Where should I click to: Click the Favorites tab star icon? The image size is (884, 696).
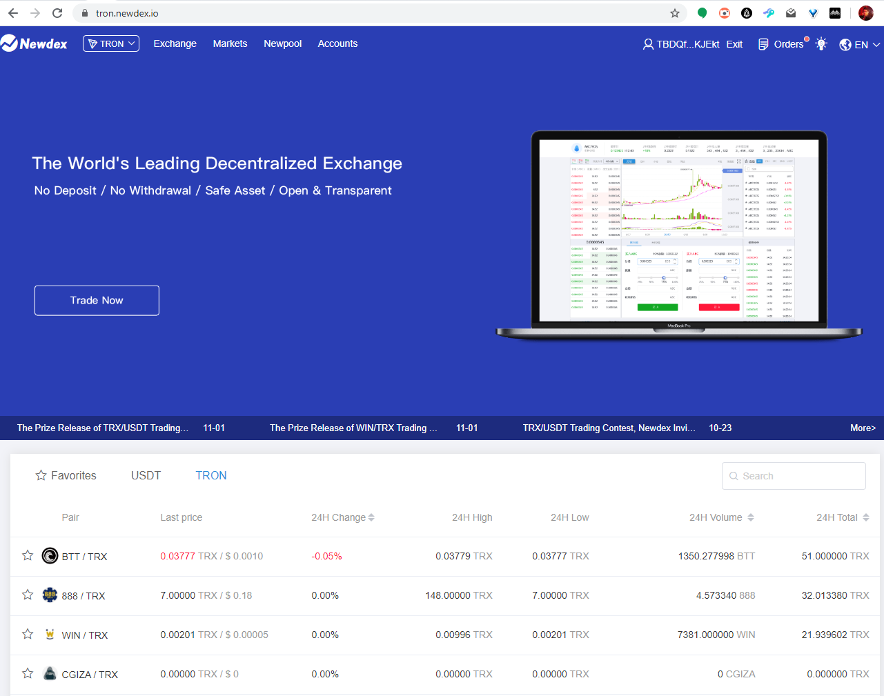[x=41, y=475]
